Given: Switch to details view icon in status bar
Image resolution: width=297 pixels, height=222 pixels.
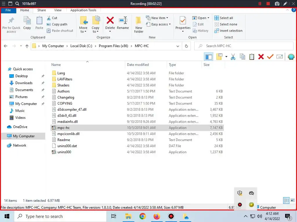Looking at the screenshot, I should [x=286, y=200].
